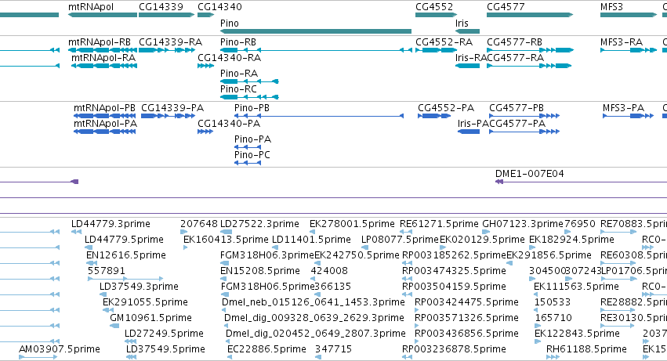The width and height of the screenshot is (667, 361).
Task: Select the 557891 feature
Action: [x=125, y=279]
